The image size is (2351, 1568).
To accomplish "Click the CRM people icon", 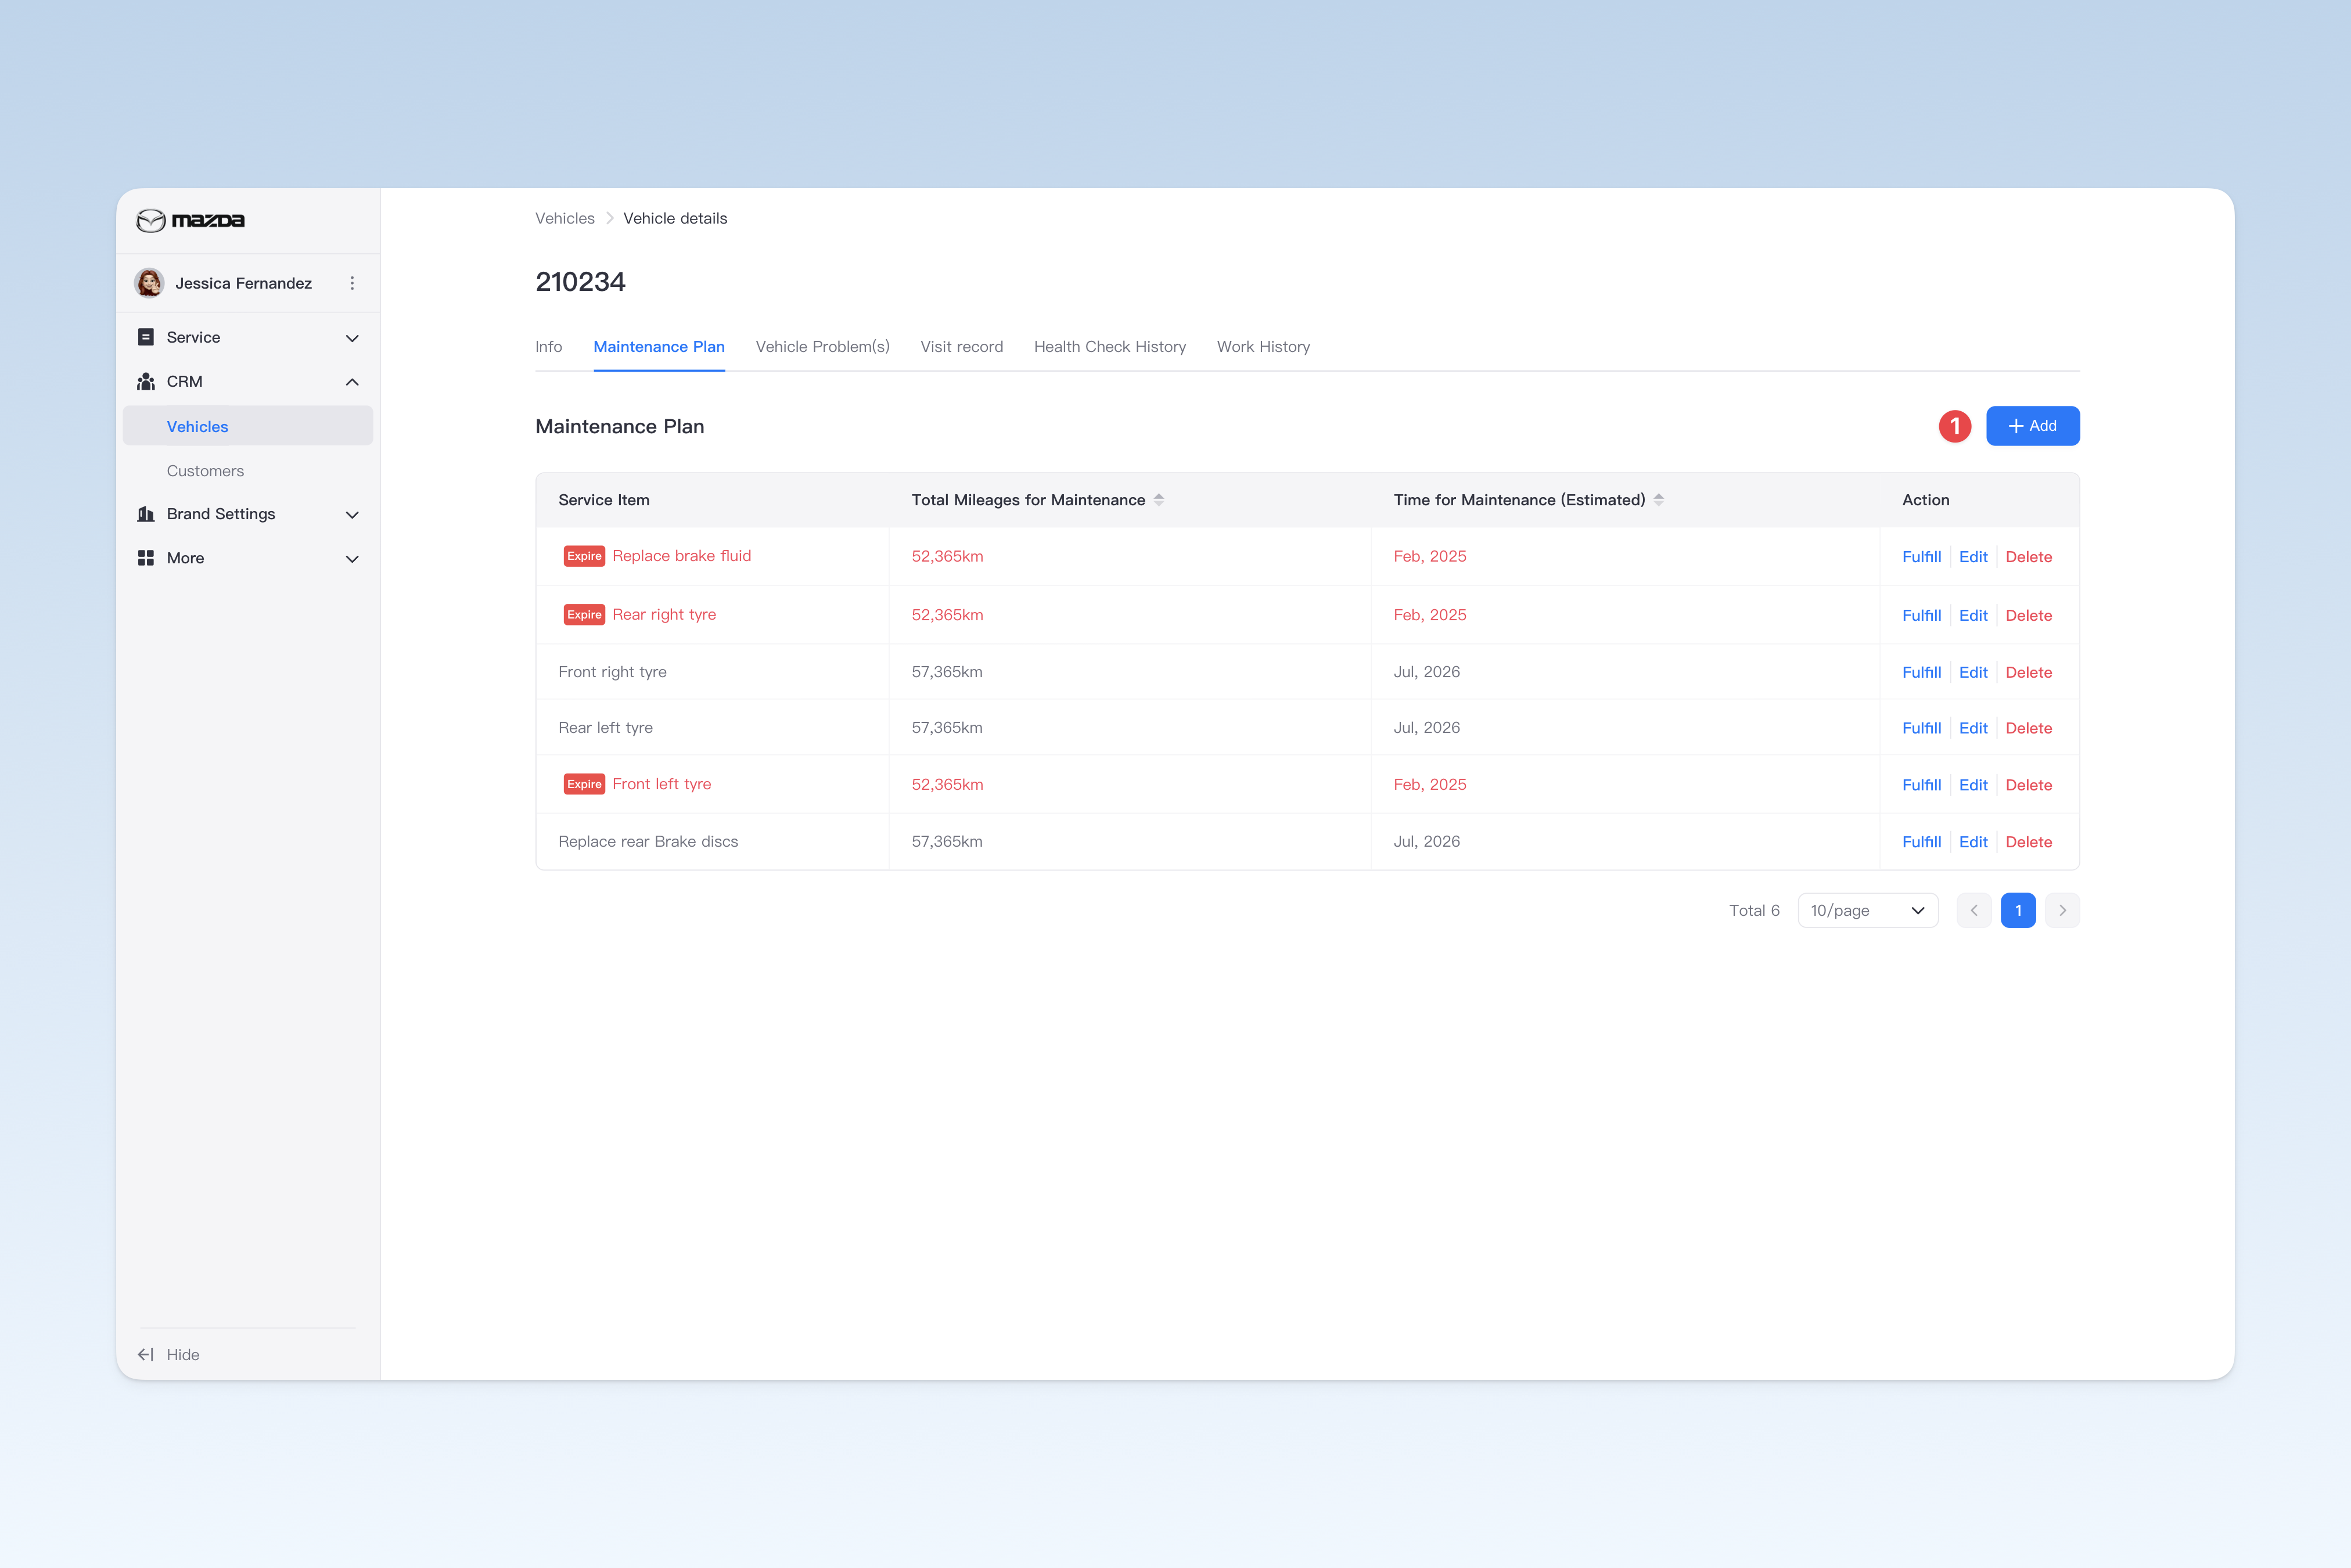I will [x=146, y=381].
